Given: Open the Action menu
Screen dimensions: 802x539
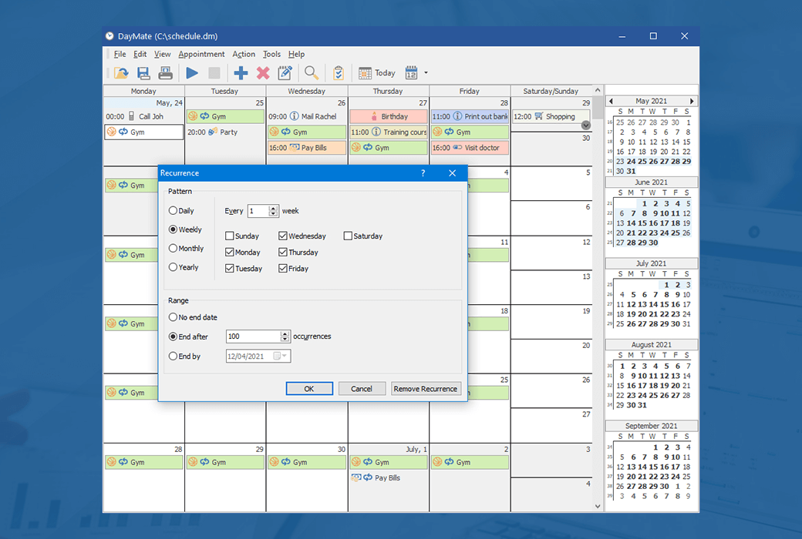Looking at the screenshot, I should [244, 54].
